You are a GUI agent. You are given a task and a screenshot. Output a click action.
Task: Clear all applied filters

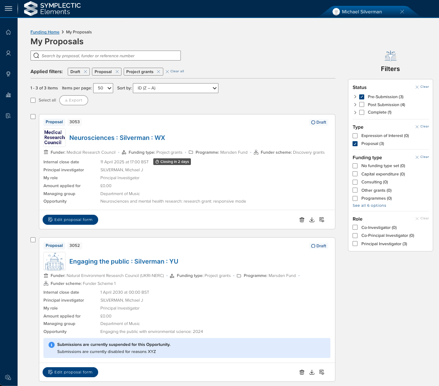(x=175, y=71)
